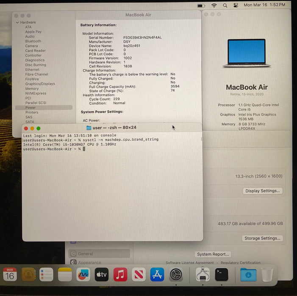
Task: Select Diagnostics in the Hardware list
Action: click(35, 60)
